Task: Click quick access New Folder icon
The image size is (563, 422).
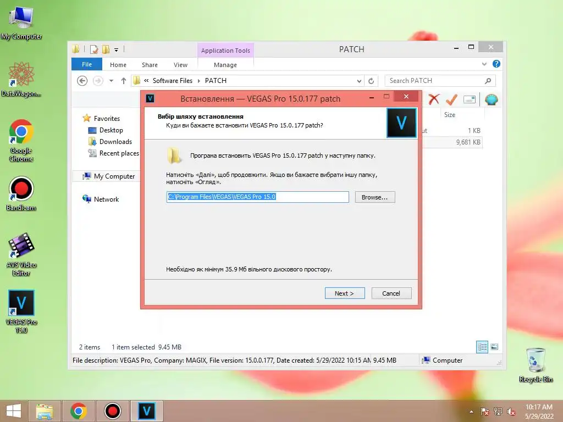Action: coord(106,49)
